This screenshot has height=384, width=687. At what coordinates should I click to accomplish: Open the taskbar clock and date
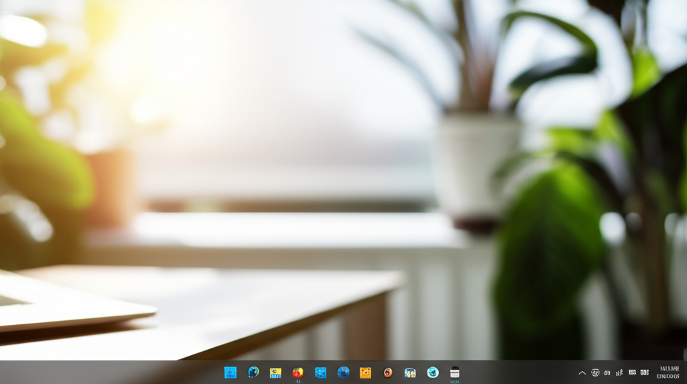pos(669,373)
